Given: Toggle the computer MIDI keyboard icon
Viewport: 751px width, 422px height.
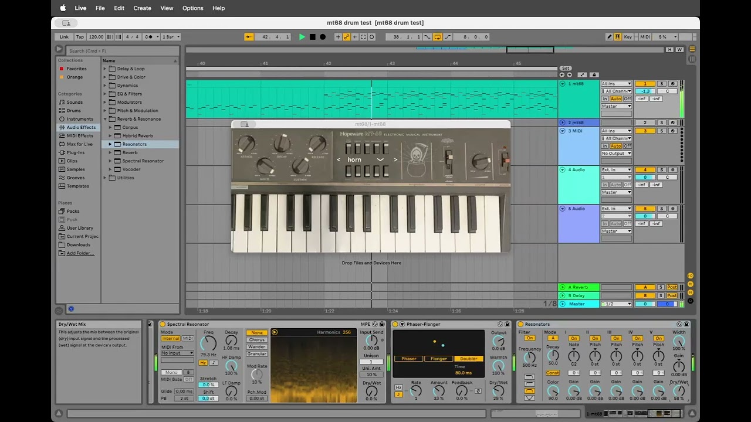Looking at the screenshot, I should (617, 37).
